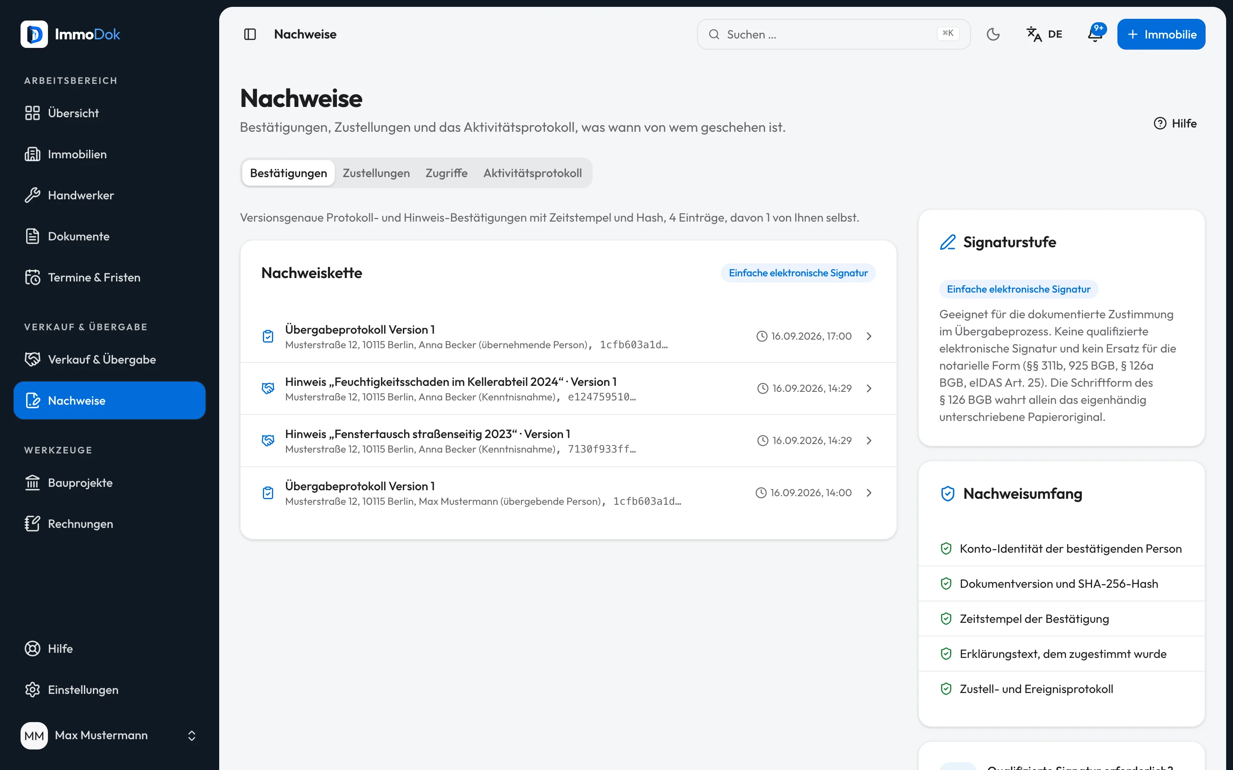
Task: Click Zustell- und Ereignisprotokoll item
Action: click(1061, 689)
